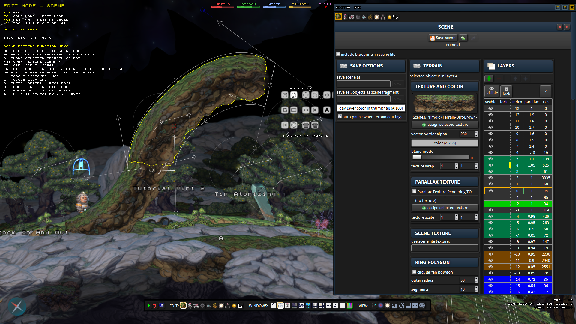Click the color (A:255) swatch bar
This screenshot has height=324, width=576.
pyautogui.click(x=445, y=143)
